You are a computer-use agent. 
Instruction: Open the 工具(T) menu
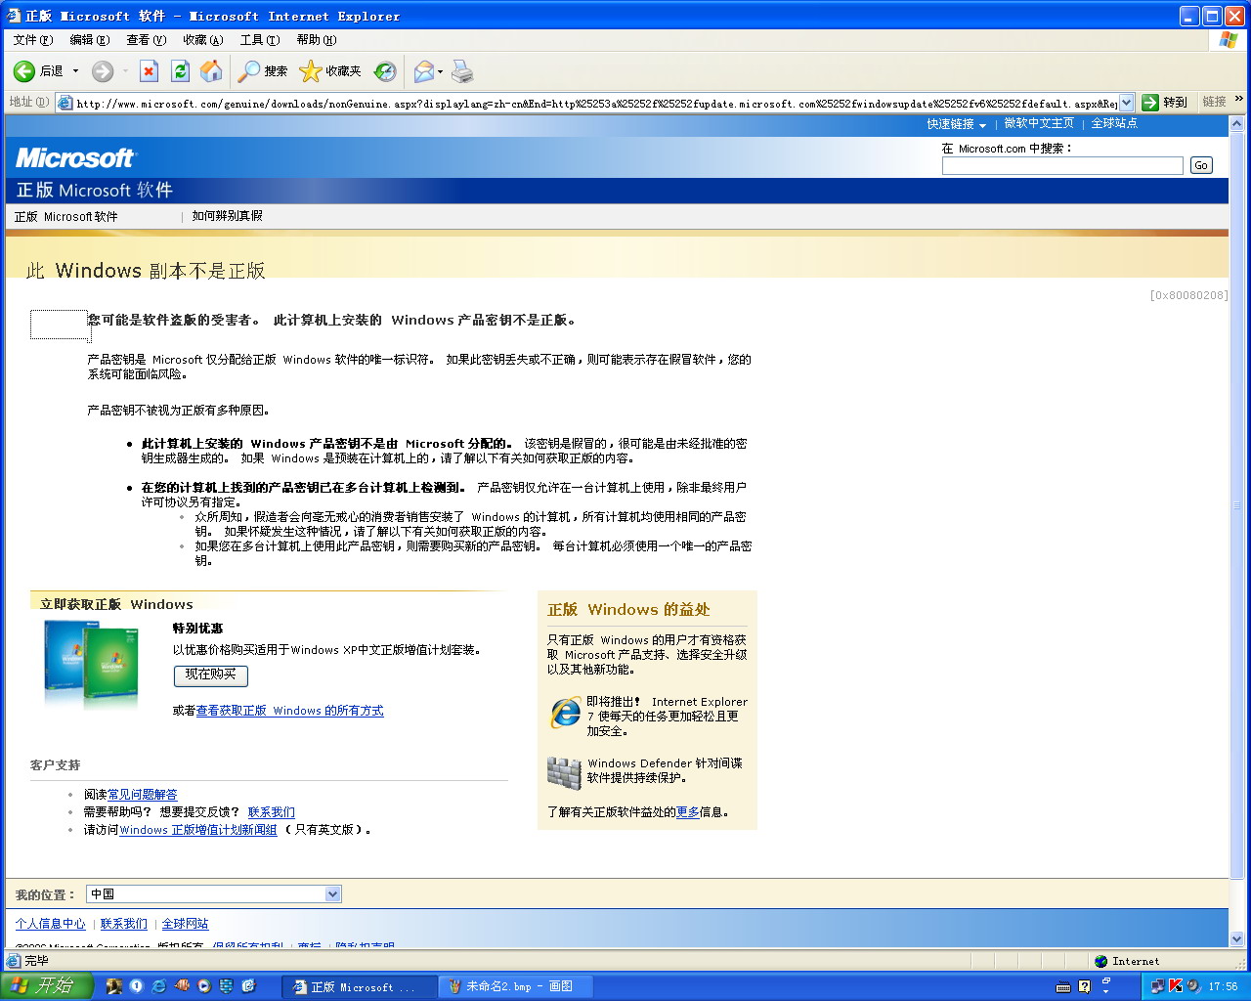click(260, 40)
